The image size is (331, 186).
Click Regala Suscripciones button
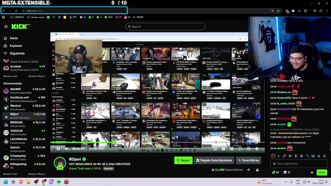pyautogui.click(x=214, y=160)
